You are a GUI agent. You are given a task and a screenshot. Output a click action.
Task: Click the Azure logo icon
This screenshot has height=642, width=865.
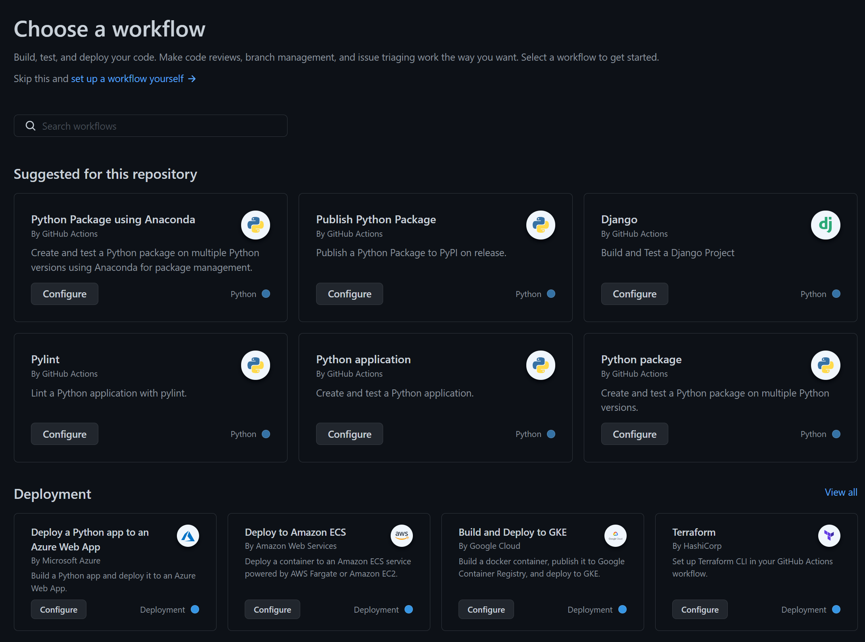point(188,536)
